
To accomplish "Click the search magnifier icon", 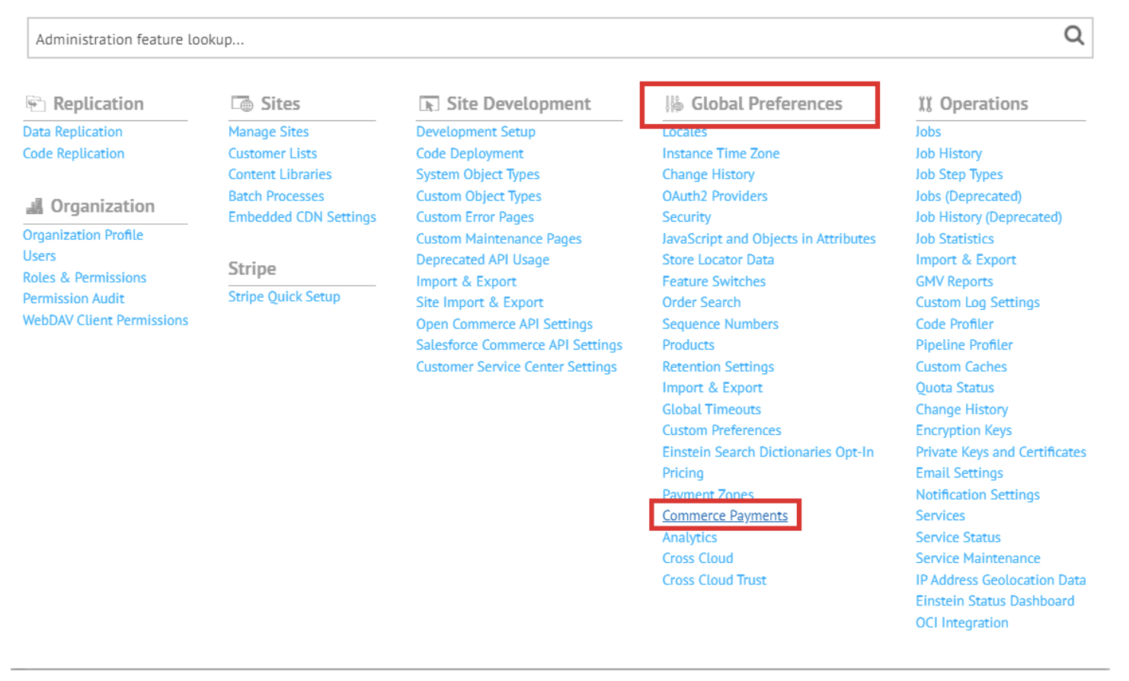I will pyautogui.click(x=1073, y=35).
